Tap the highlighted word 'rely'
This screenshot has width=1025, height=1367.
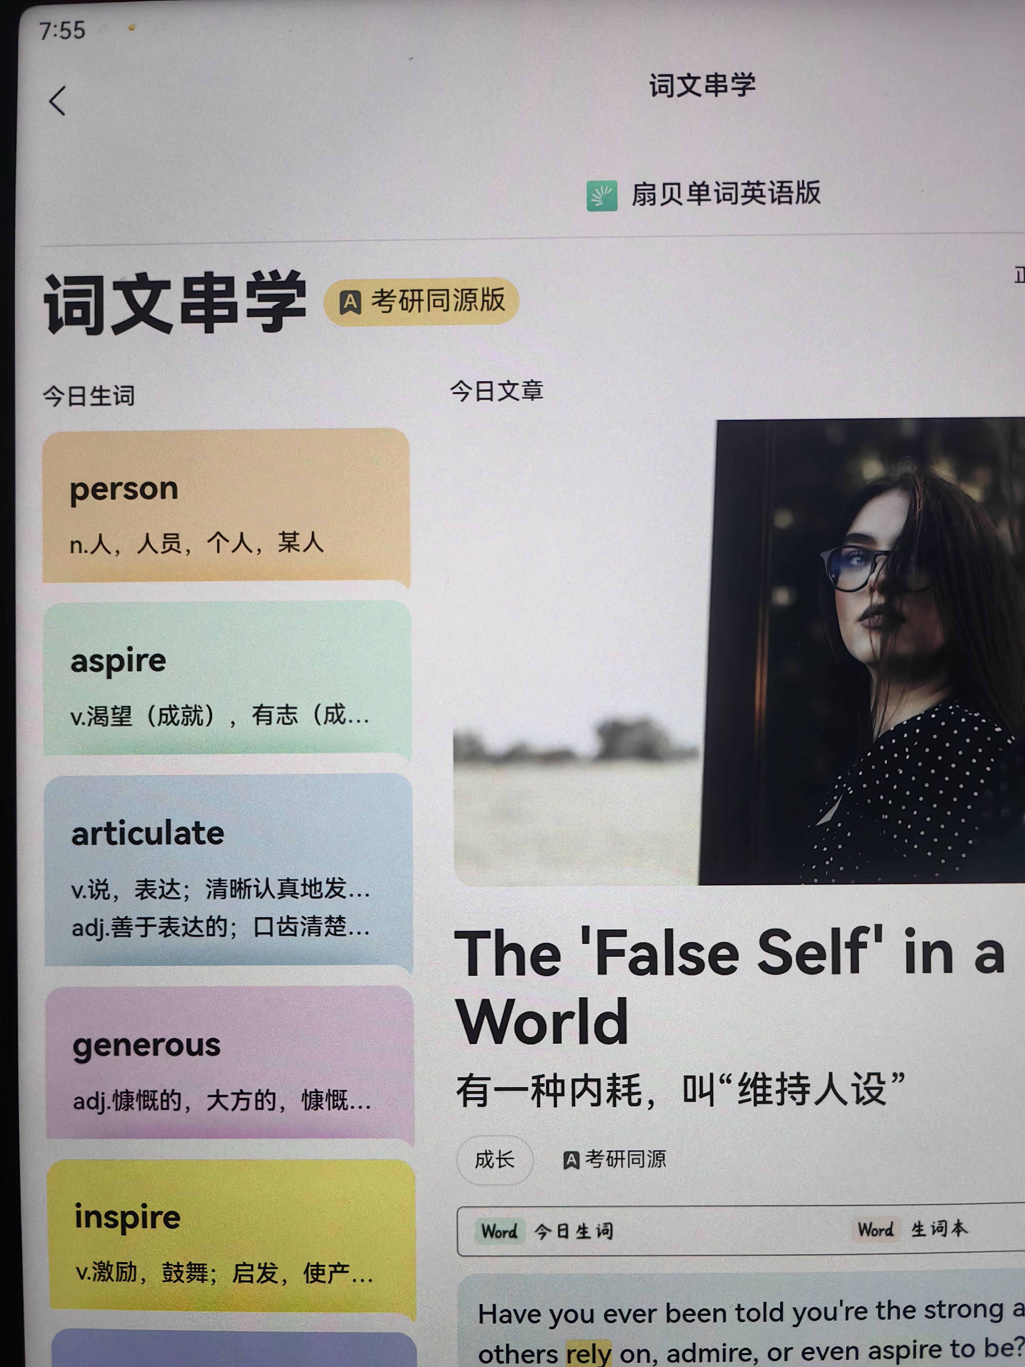(588, 1353)
